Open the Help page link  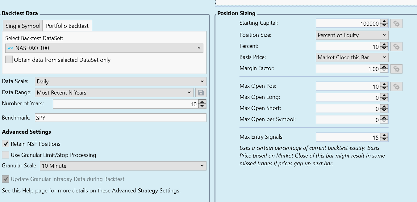(35, 191)
